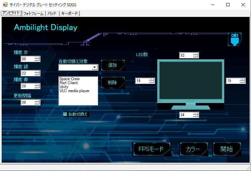Switch to the フォトフレーム tab

33,14
